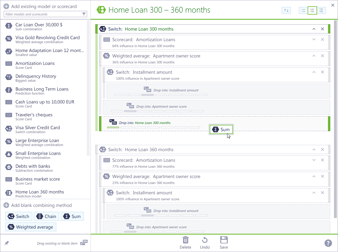Screen dimensions: 338x252
Task: Collapse the Switch: Home Loan 300 months section
Action: tap(314, 29)
